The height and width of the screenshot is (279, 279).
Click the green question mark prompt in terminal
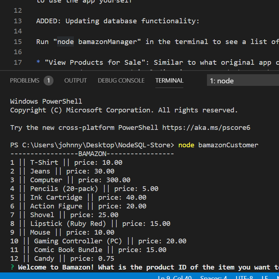click(12, 267)
